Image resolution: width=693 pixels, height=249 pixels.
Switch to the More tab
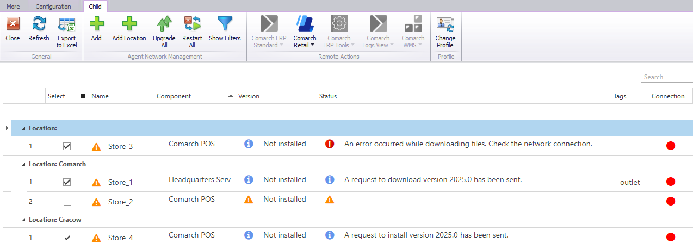tap(13, 7)
